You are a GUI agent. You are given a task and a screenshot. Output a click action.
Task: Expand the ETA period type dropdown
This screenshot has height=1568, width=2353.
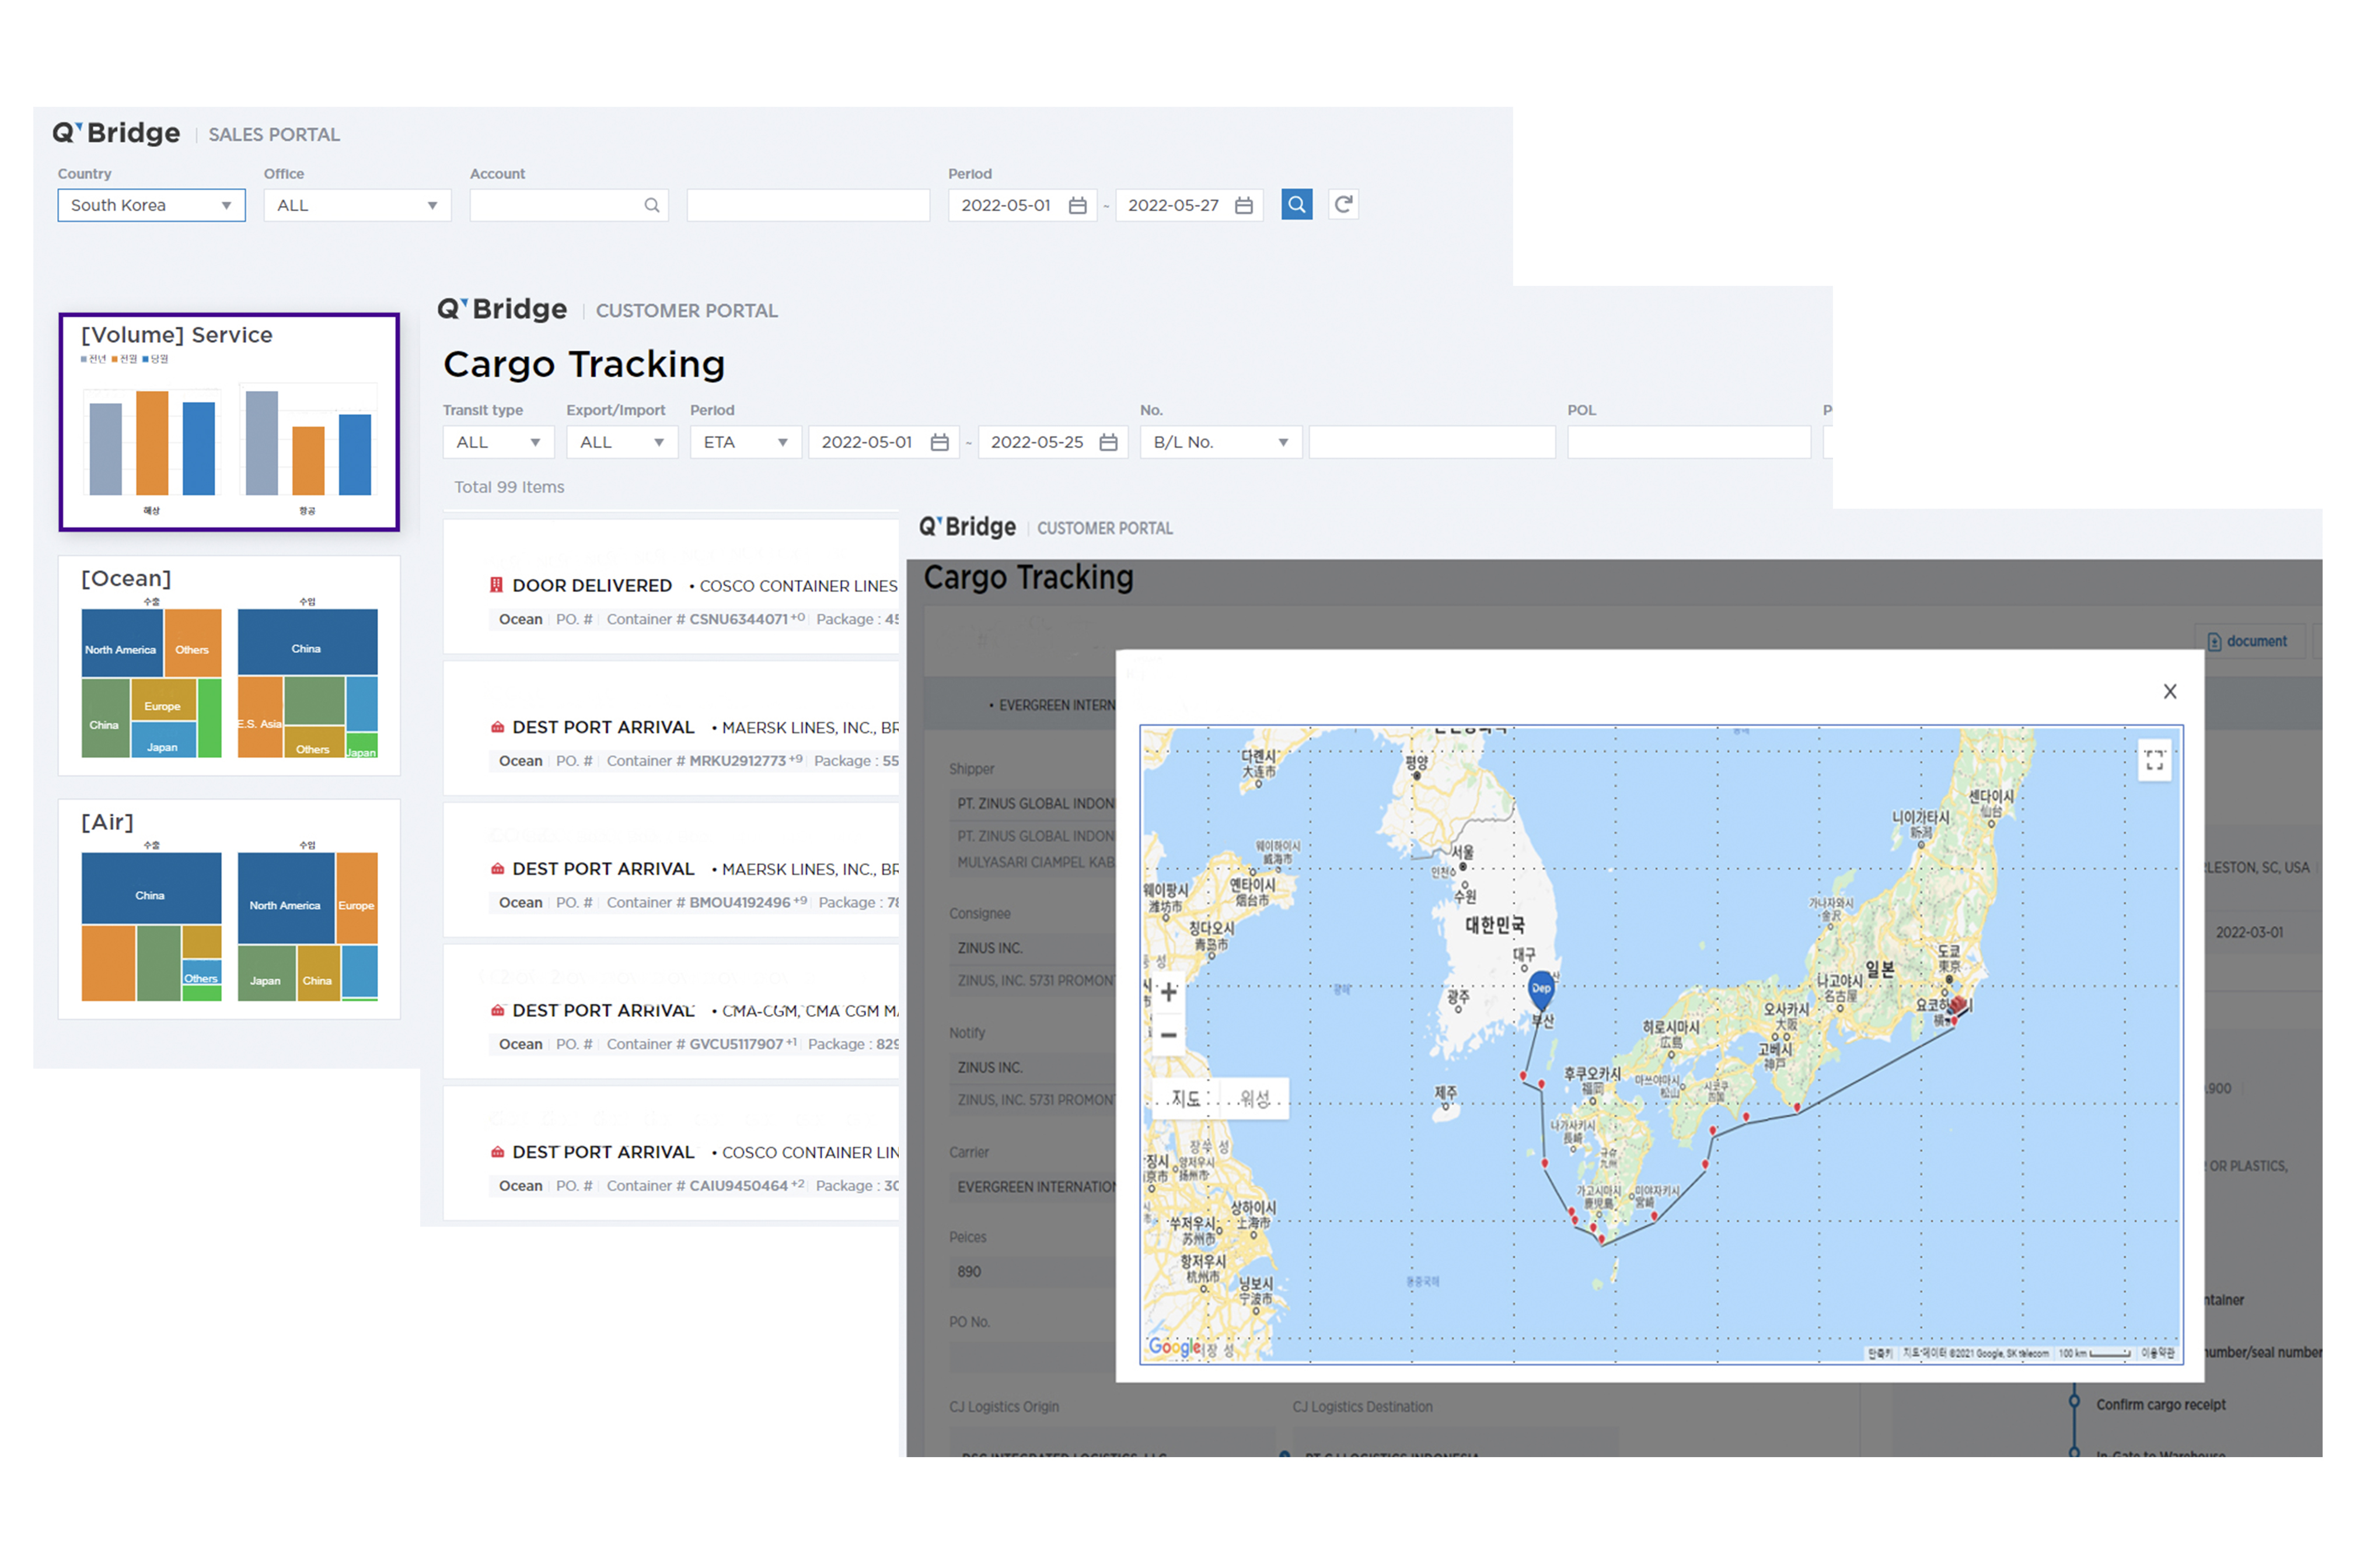[x=745, y=442]
